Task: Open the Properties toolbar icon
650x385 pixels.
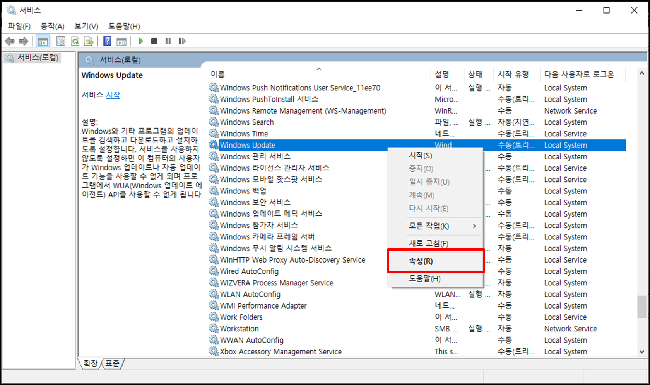Action: [61, 41]
